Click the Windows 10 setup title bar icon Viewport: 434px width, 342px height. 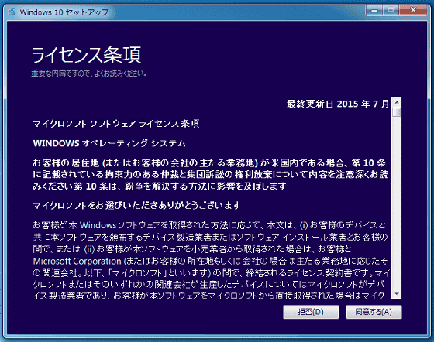coord(12,12)
